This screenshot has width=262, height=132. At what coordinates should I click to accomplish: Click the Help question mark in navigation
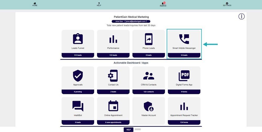[x=99, y=4]
